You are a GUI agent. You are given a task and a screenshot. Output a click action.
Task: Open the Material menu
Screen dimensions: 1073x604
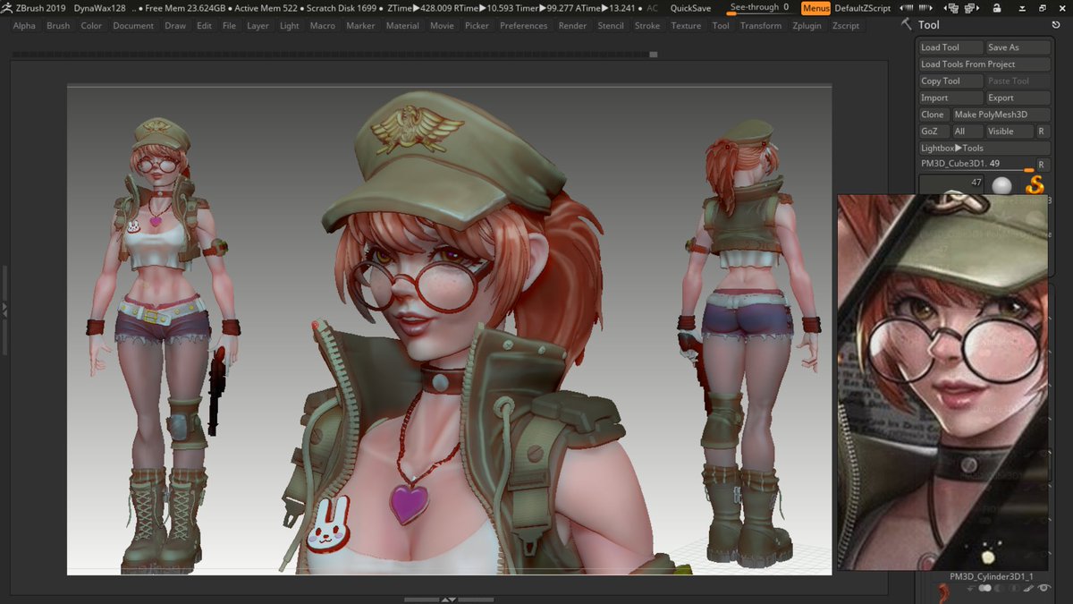(402, 26)
